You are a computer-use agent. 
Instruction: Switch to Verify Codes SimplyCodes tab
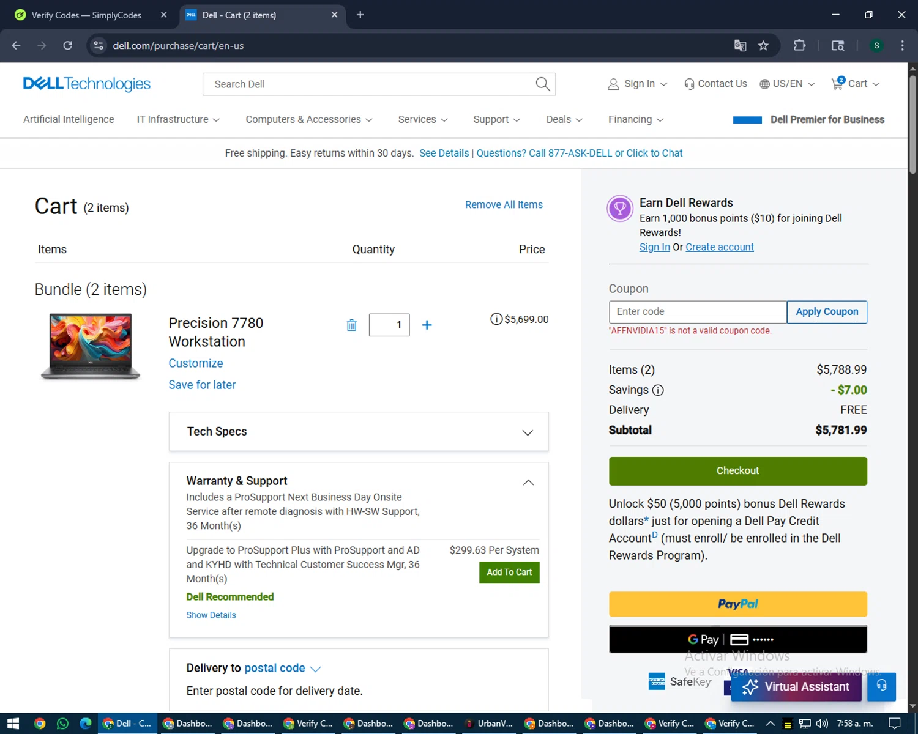86,15
